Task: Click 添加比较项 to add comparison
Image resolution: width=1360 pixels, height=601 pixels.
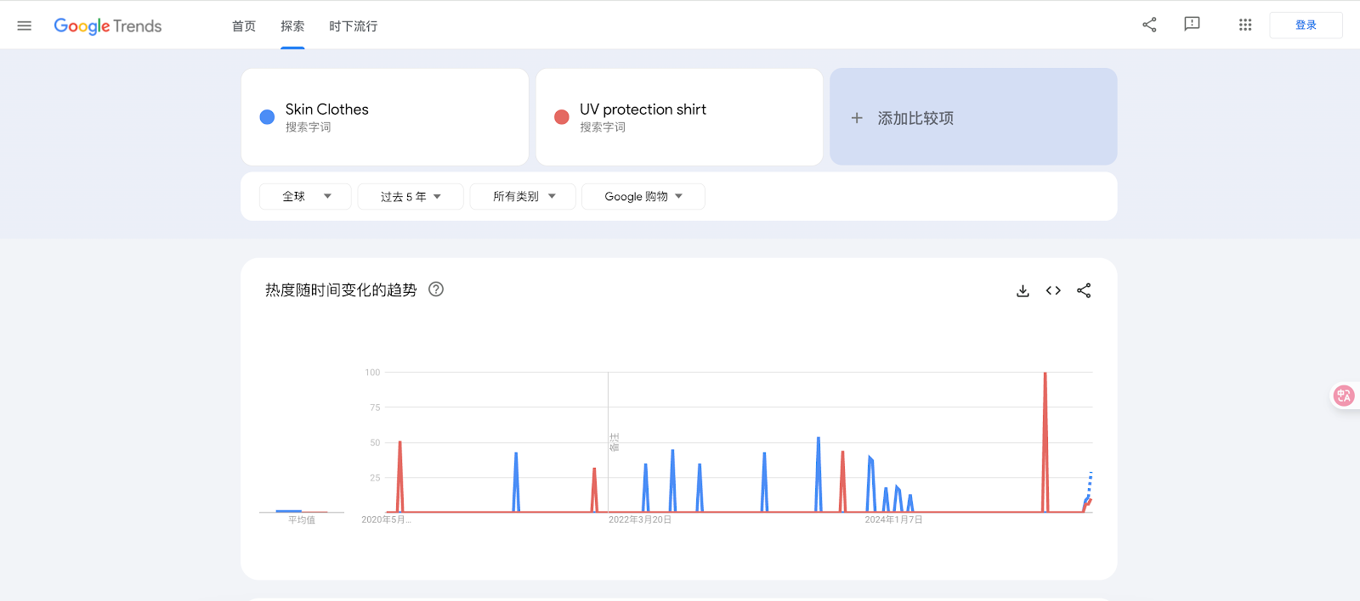Action: click(x=973, y=118)
